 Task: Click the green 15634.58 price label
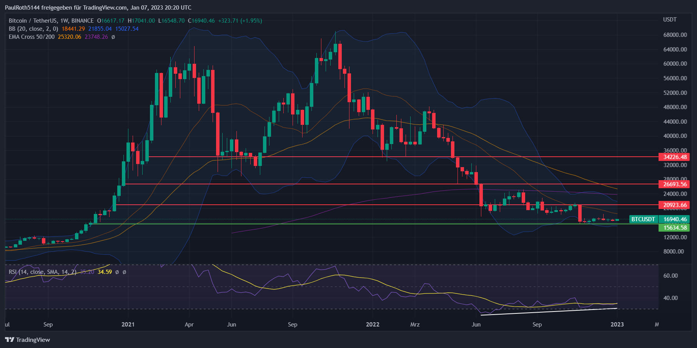click(x=674, y=227)
